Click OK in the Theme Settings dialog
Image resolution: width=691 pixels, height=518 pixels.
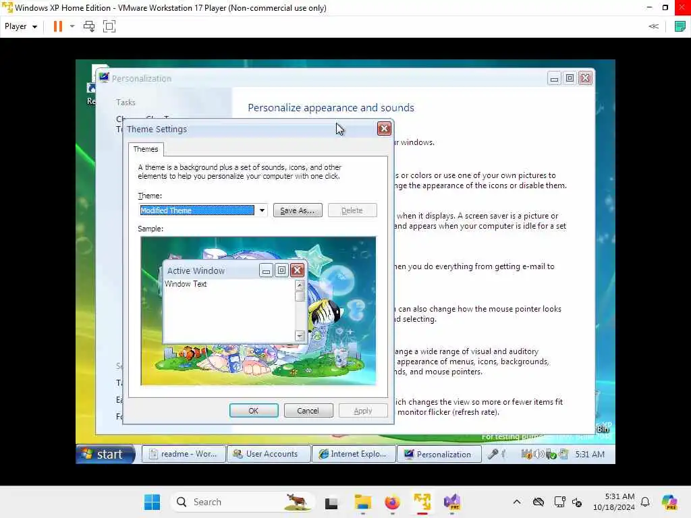(x=254, y=411)
